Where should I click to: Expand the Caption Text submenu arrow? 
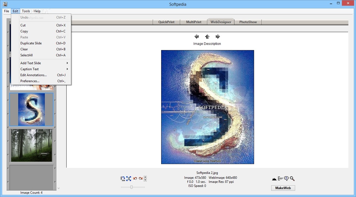click(x=67, y=69)
